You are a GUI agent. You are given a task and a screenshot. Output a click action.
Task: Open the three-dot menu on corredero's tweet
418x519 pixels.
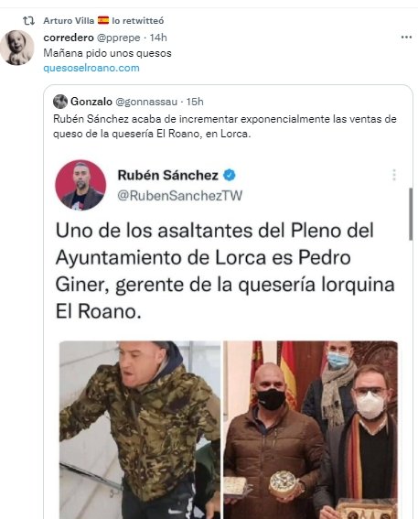pyautogui.click(x=406, y=37)
